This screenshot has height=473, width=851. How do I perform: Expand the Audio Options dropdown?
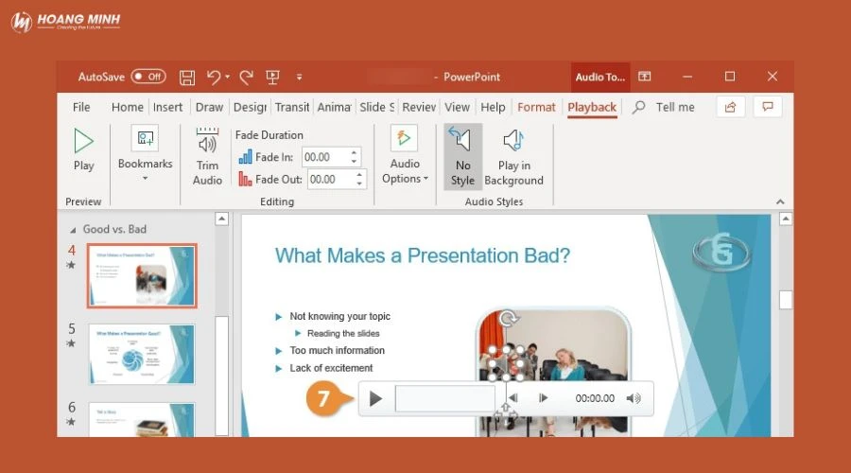click(x=406, y=178)
